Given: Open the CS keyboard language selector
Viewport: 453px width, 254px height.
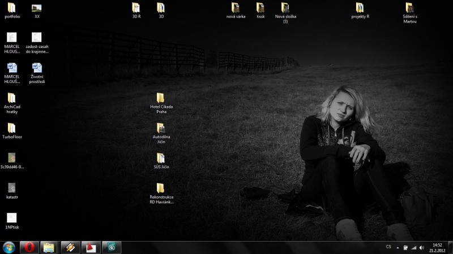Looking at the screenshot, I should pyautogui.click(x=388, y=247).
